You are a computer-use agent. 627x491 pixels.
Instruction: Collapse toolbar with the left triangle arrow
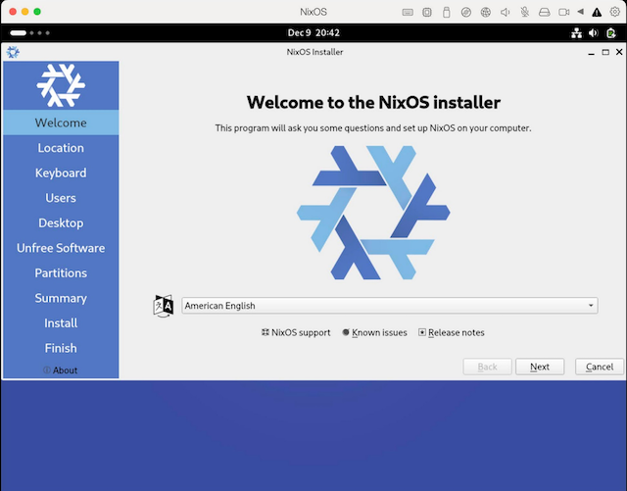click(580, 12)
